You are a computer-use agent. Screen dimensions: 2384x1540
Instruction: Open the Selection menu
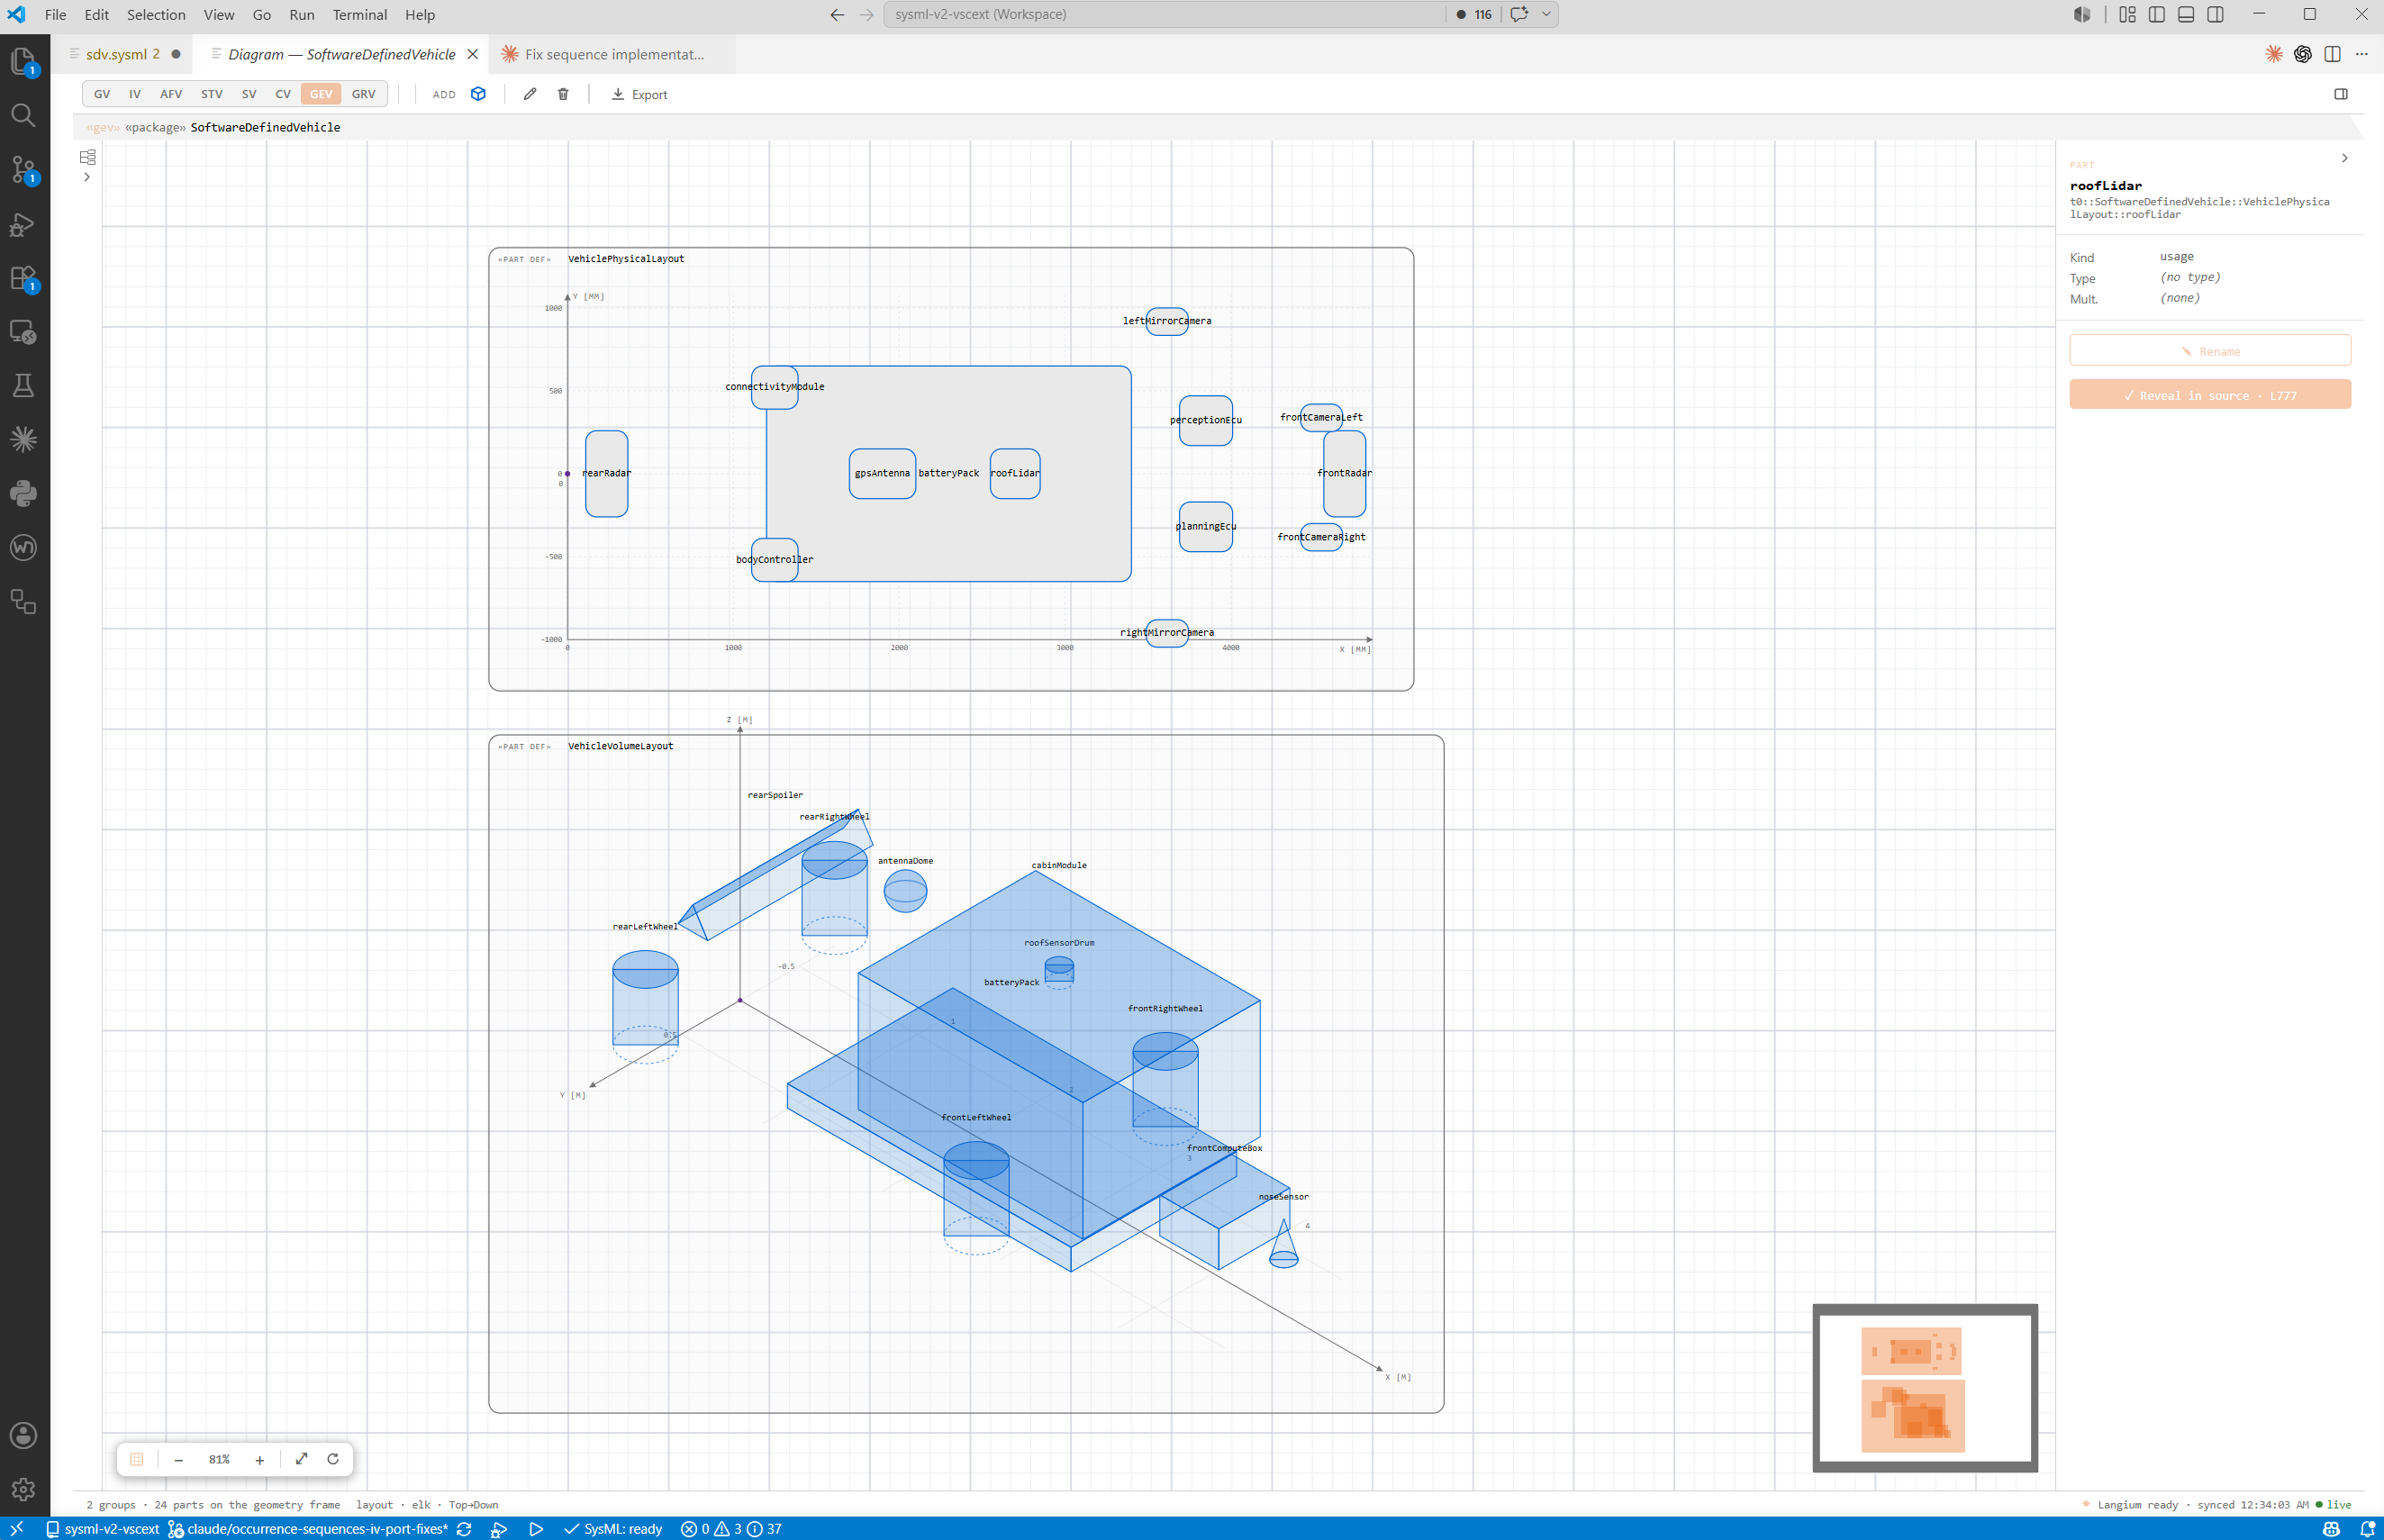click(x=156, y=14)
